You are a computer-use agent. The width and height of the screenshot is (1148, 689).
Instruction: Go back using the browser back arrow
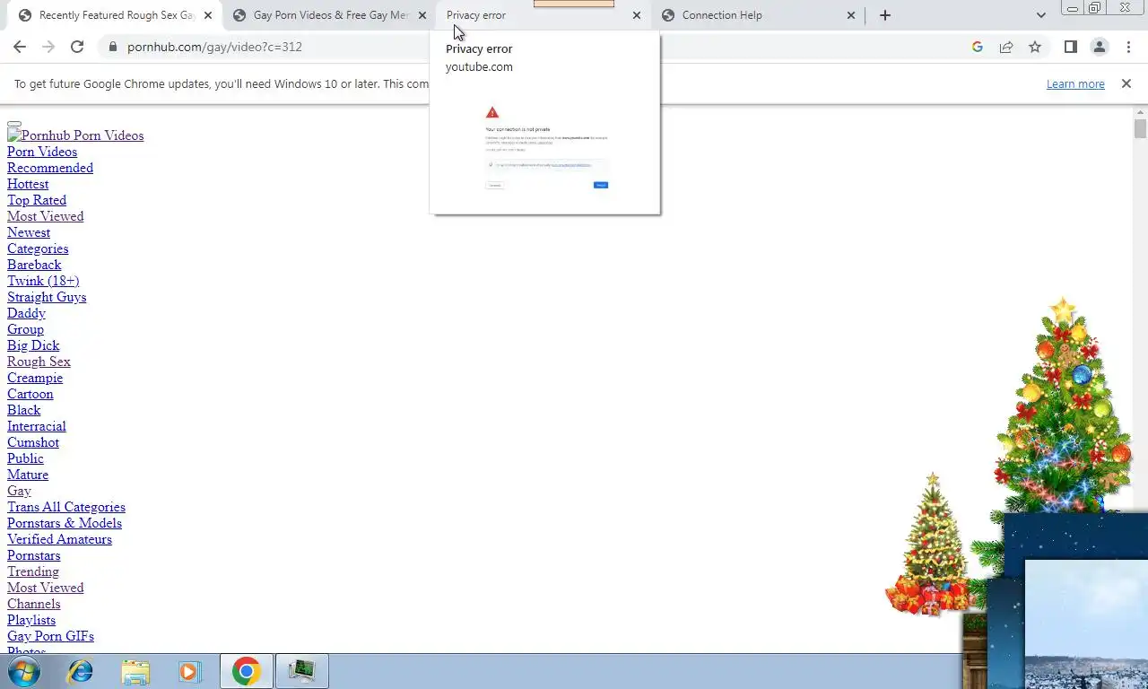click(x=20, y=47)
